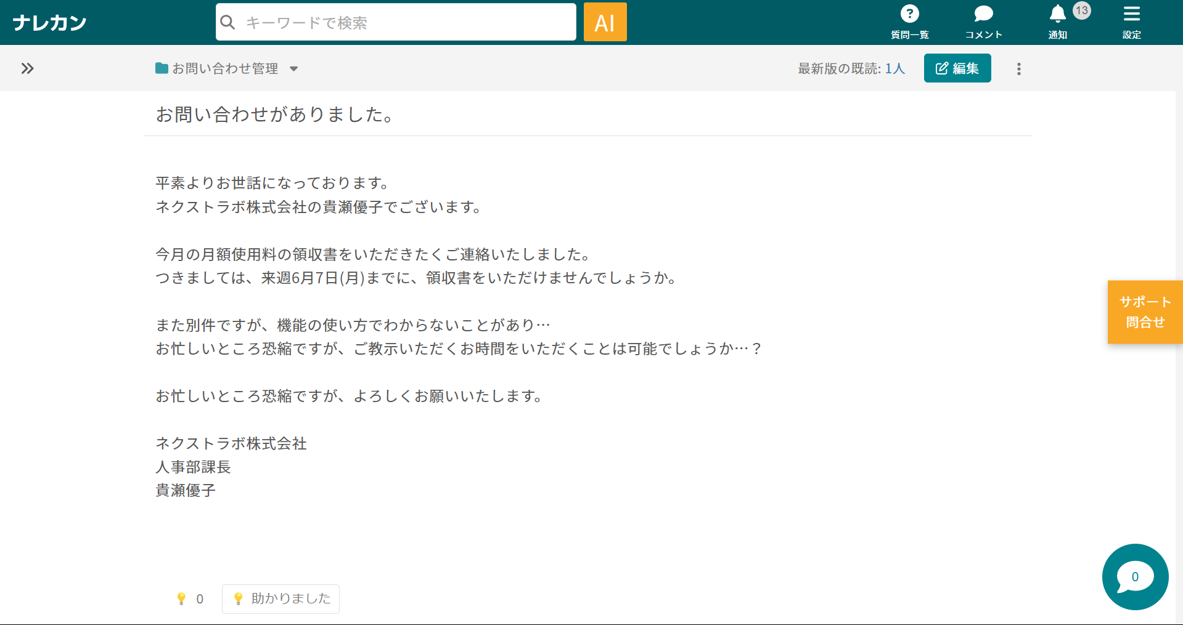Click the 最新版の既読 label
The width and height of the screenshot is (1183, 625).
[840, 68]
